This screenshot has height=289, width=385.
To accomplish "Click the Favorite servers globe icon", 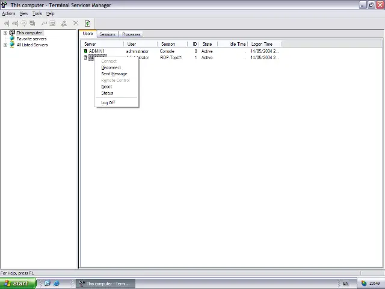I will tap(12, 39).
